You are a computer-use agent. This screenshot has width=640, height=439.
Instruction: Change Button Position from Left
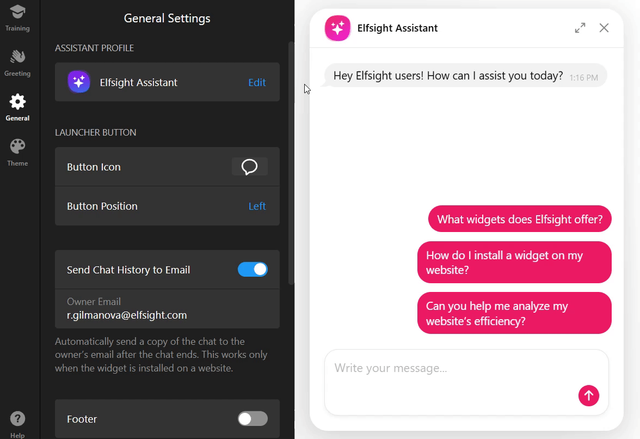tap(257, 206)
